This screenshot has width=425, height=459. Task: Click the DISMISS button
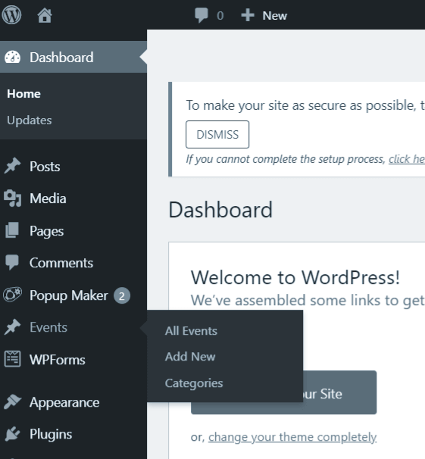coord(217,134)
